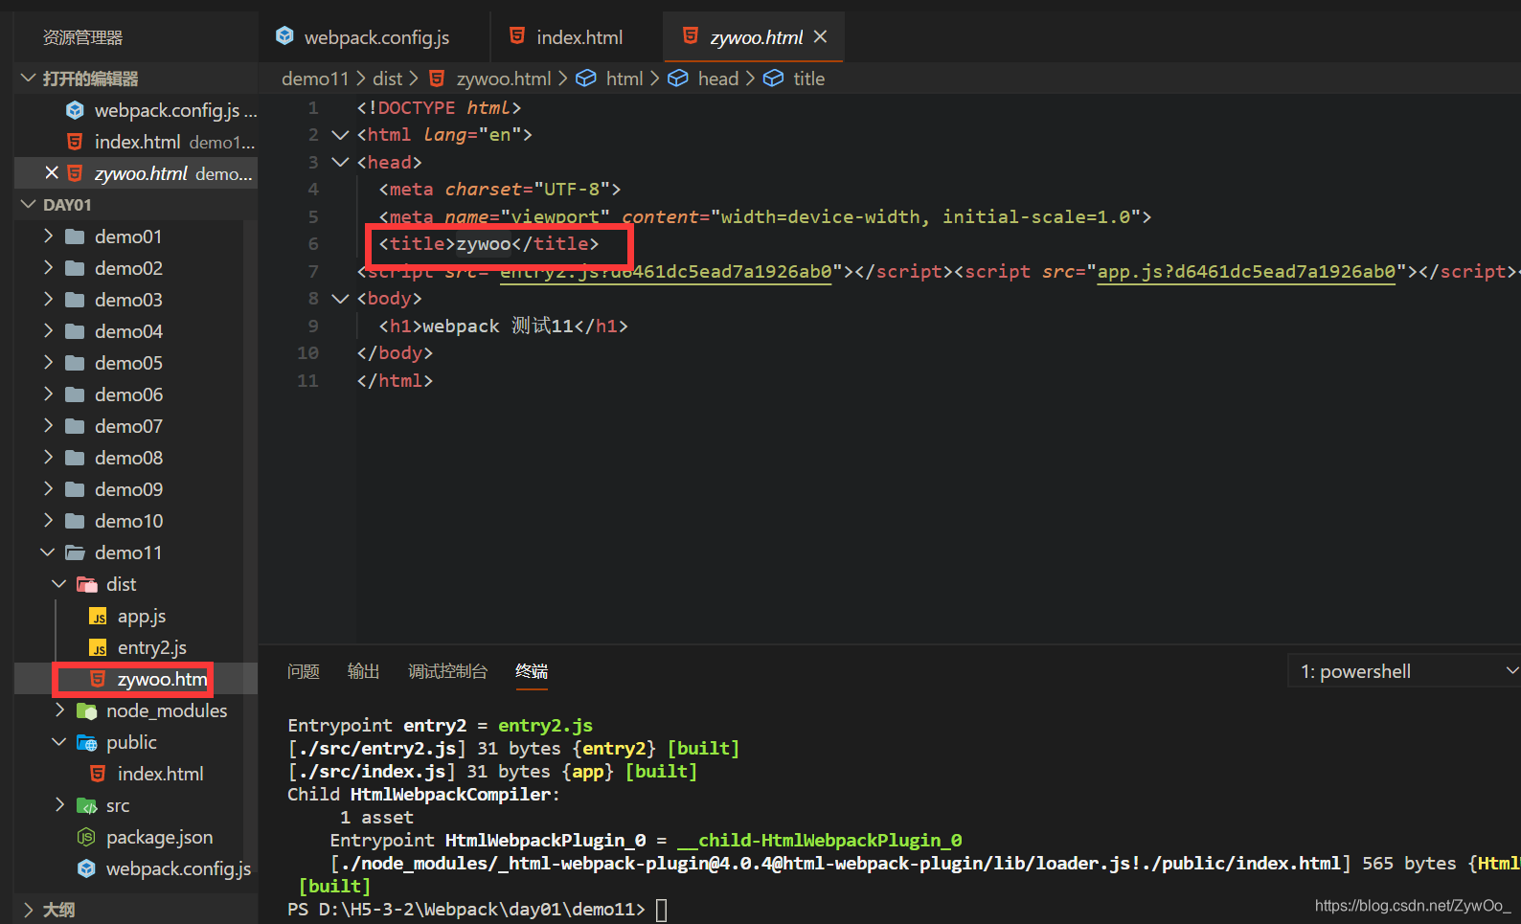1521x924 pixels.
Task: Click the demo08 folder icon
Action: tap(75, 458)
